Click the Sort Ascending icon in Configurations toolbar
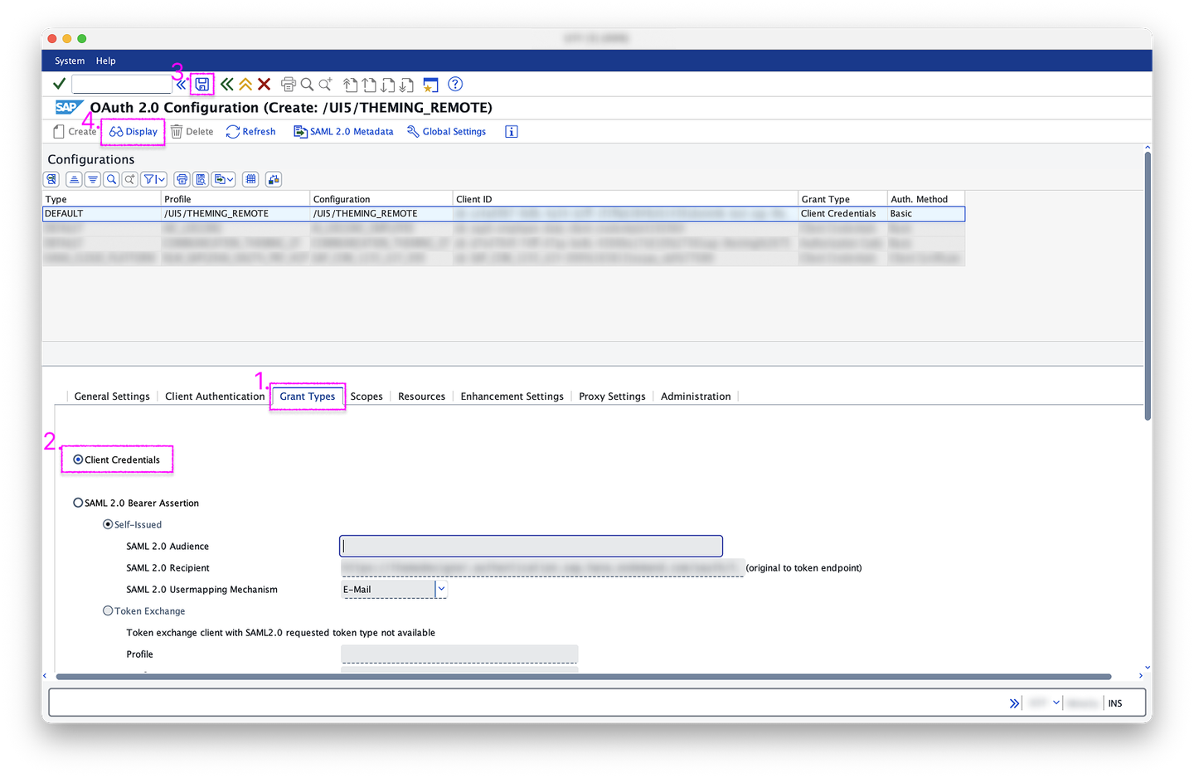The width and height of the screenshot is (1194, 778). pyautogui.click(x=74, y=179)
